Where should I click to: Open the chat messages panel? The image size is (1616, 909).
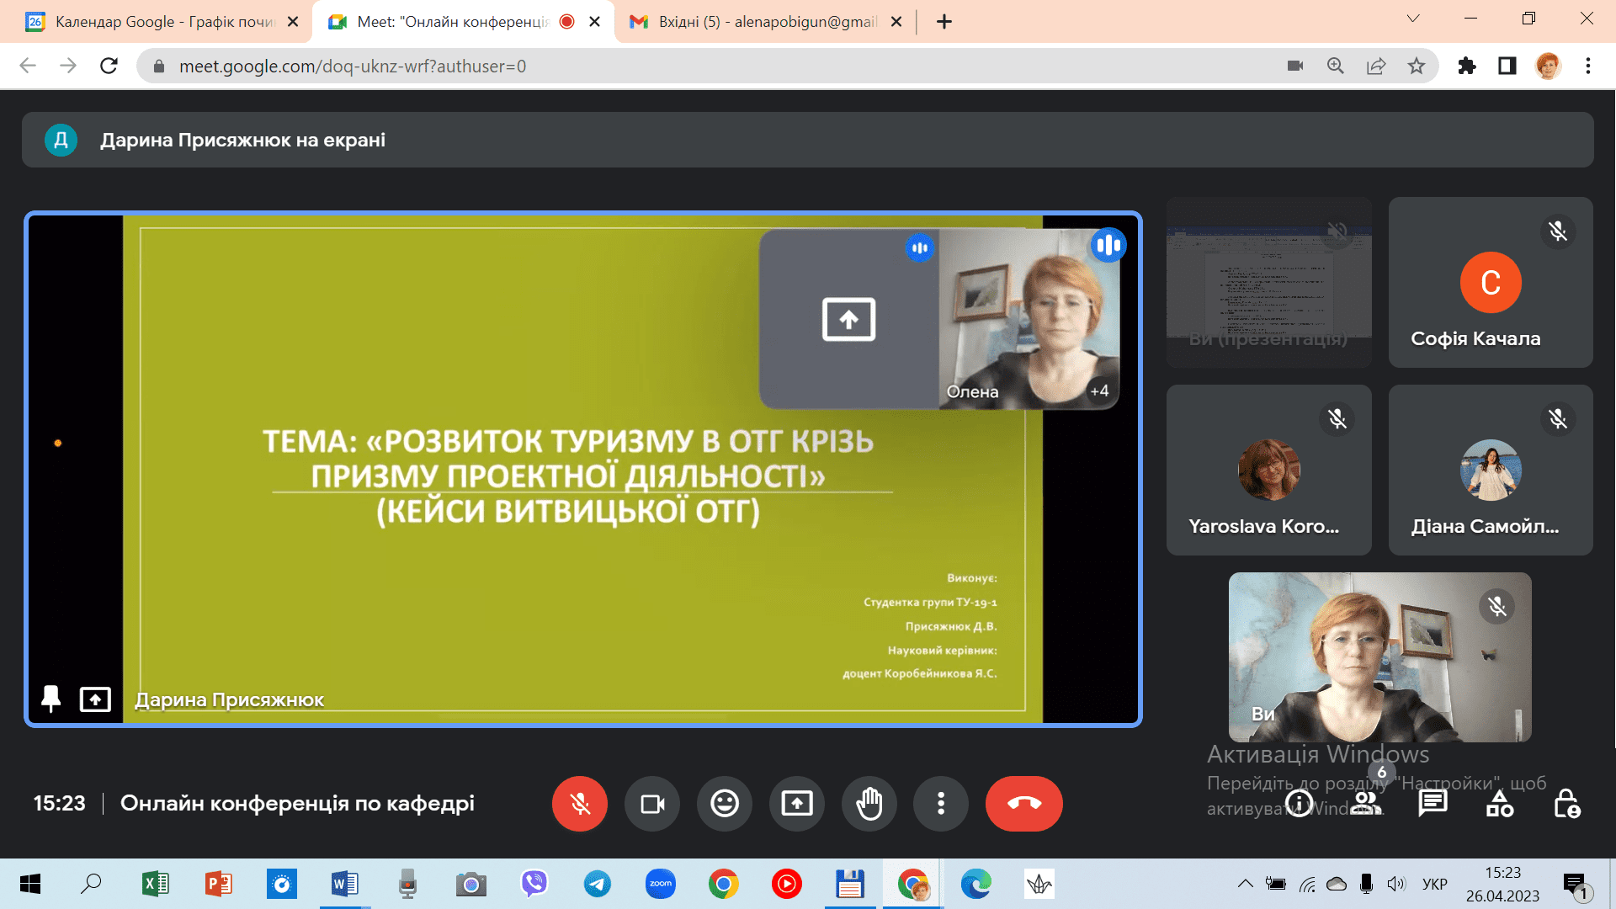1432,804
